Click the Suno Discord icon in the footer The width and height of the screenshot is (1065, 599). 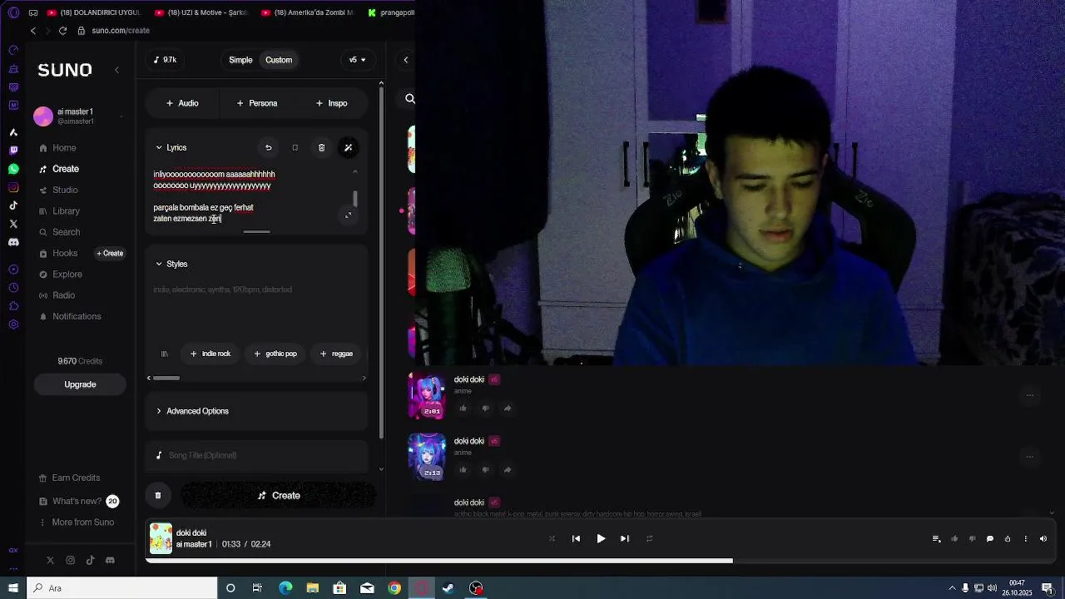tap(110, 561)
